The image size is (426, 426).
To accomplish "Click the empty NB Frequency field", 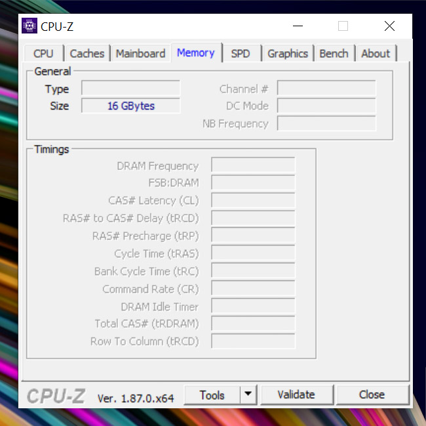I will coord(326,123).
